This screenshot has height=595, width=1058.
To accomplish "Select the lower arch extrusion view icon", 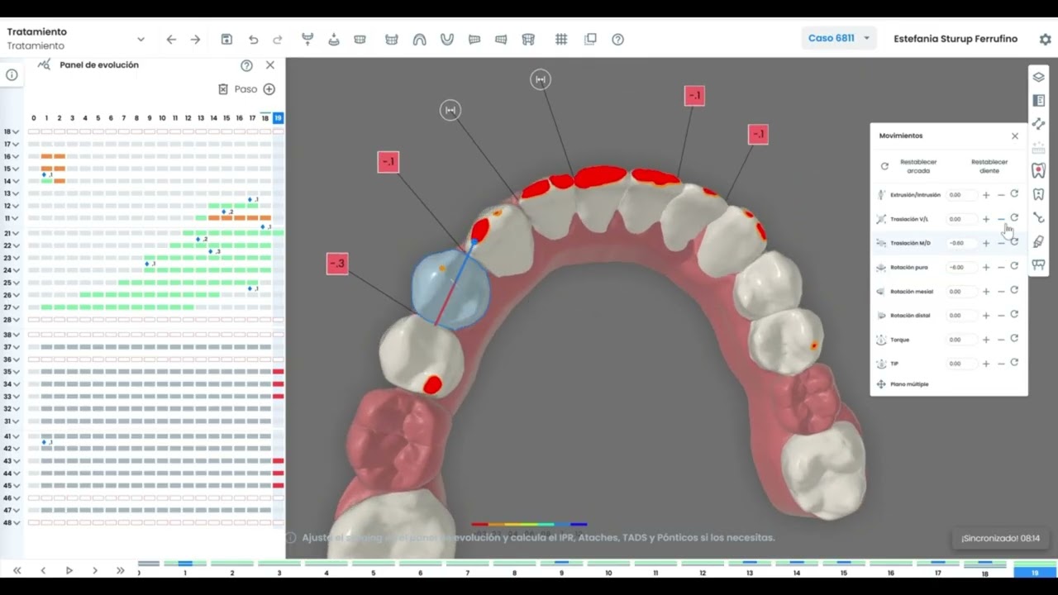I will 334,39.
